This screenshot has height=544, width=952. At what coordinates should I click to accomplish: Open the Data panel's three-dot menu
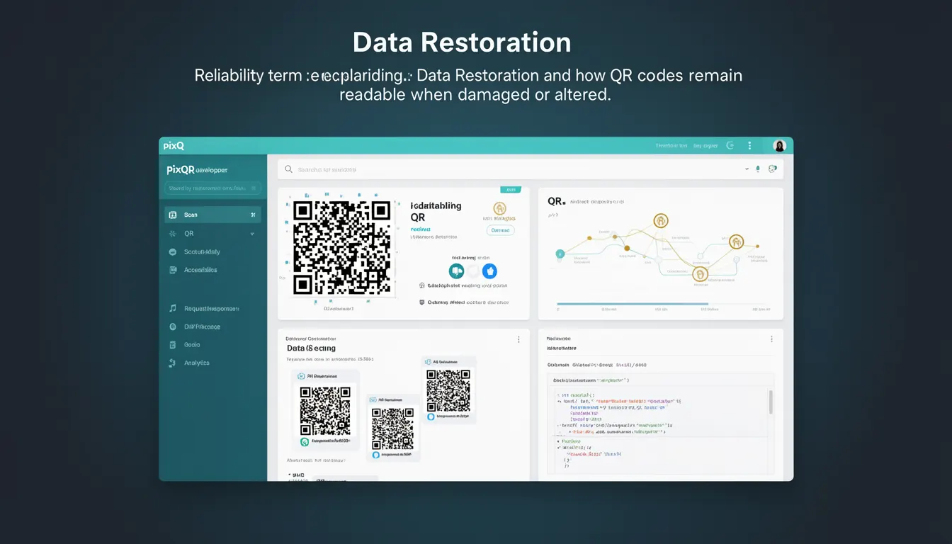pyautogui.click(x=518, y=339)
